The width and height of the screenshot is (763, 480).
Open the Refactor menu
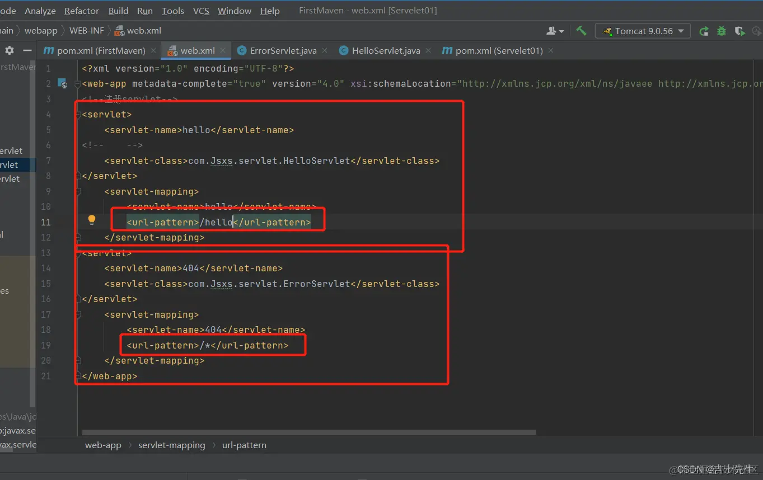click(82, 11)
